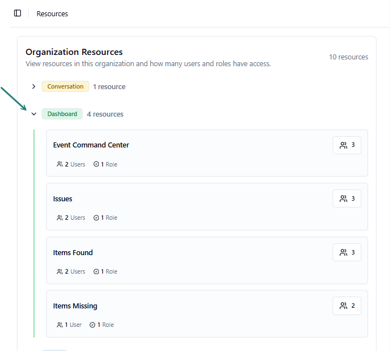Screen dimensions: 390x351
Task: Expand the Conversation resource group
Action: click(x=34, y=87)
